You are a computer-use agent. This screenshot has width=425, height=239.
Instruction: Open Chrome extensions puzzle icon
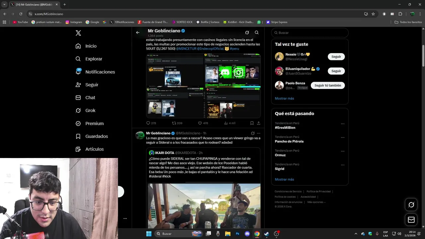click(x=400, y=14)
